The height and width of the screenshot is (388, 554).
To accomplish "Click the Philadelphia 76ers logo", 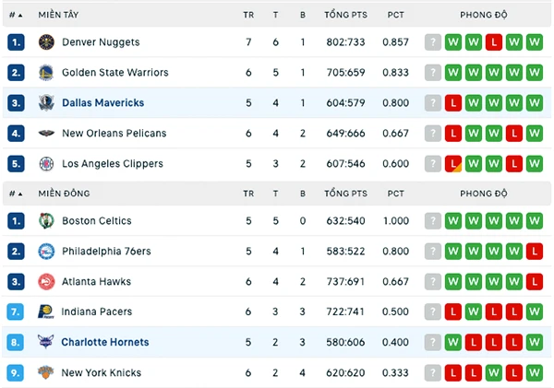I will (x=46, y=252).
